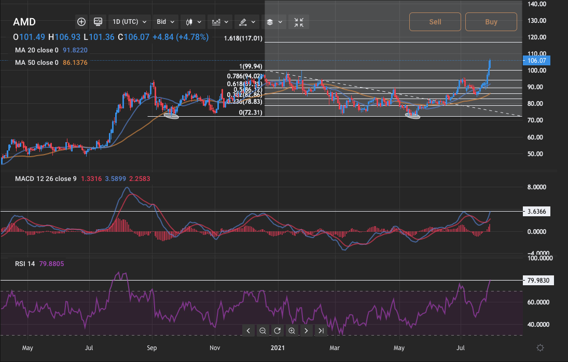Viewport: 568px width, 362px height.
Task: Click the 1.618(117.01) Fibonacci level label
Action: tap(243, 38)
